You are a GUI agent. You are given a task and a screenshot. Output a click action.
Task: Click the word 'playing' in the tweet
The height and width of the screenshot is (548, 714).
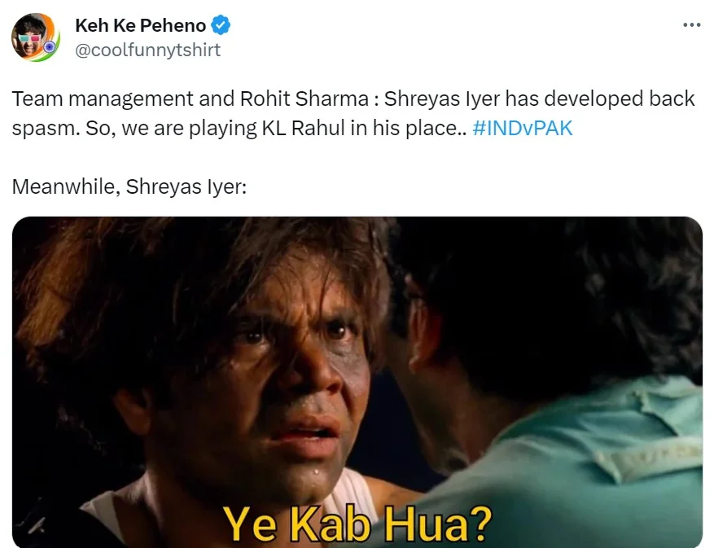pyautogui.click(x=223, y=129)
